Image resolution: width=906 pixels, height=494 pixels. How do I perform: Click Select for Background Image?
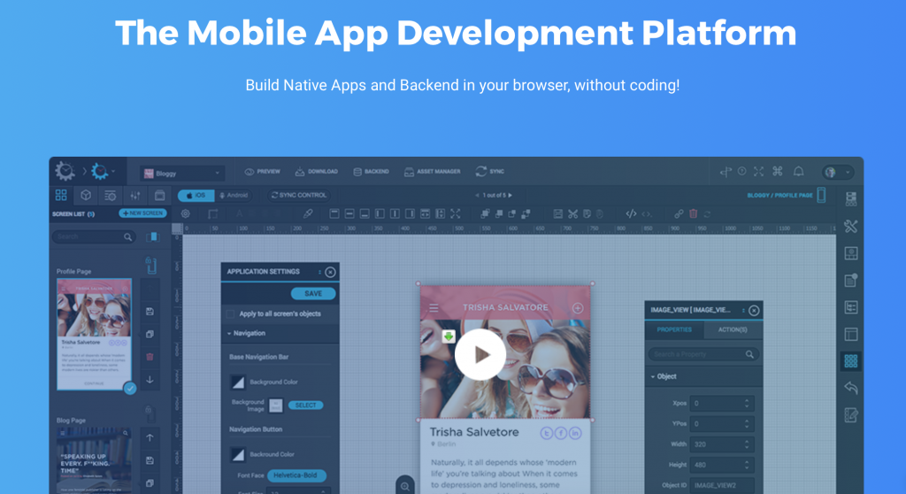tap(305, 405)
